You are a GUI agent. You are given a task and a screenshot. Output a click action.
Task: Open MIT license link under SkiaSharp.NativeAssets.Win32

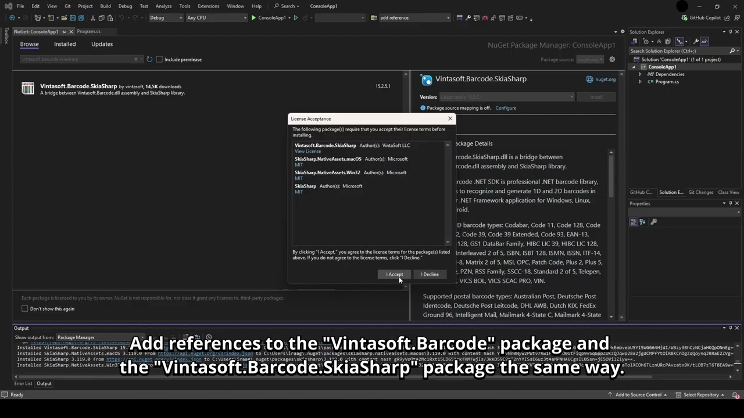[x=299, y=178]
